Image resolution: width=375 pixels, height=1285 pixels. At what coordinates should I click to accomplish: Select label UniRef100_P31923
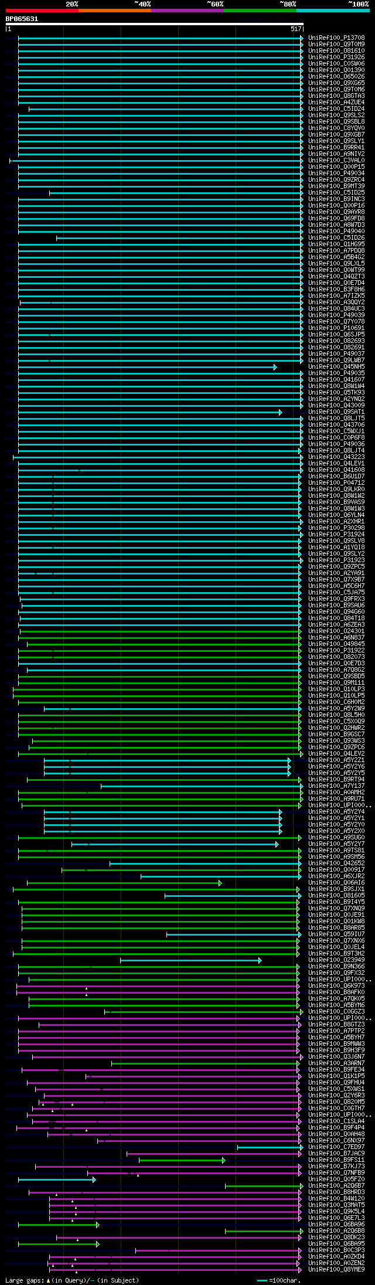[x=336, y=560]
